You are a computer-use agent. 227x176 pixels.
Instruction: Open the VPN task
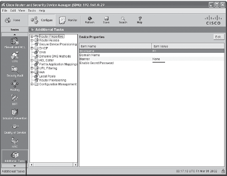[15, 57]
